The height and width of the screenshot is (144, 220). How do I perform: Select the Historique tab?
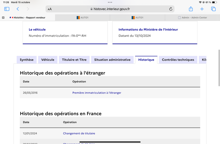click(146, 60)
